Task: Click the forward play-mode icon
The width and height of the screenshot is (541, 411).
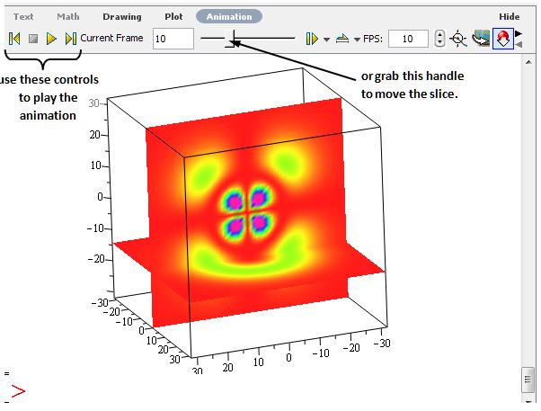Action: tap(311, 39)
